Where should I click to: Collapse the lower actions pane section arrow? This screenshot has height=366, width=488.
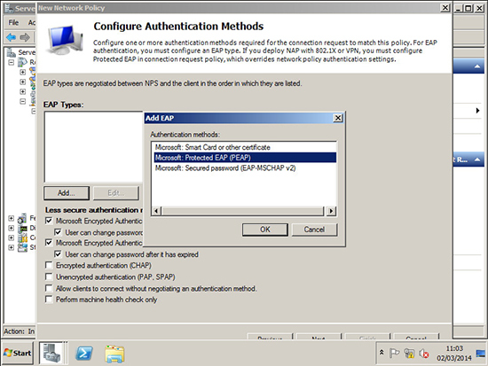tap(476, 160)
